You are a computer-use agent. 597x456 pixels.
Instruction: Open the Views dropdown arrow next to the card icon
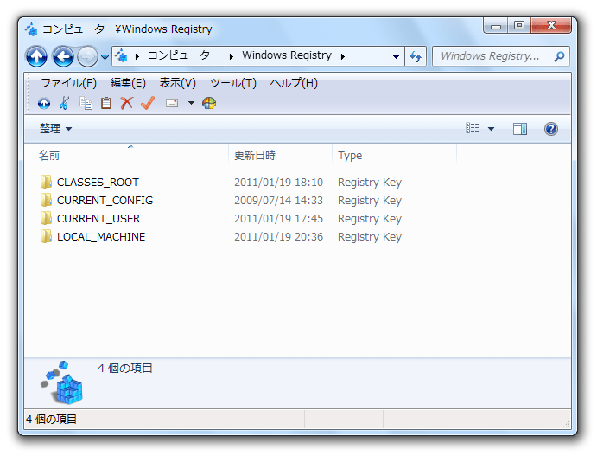[x=191, y=103]
